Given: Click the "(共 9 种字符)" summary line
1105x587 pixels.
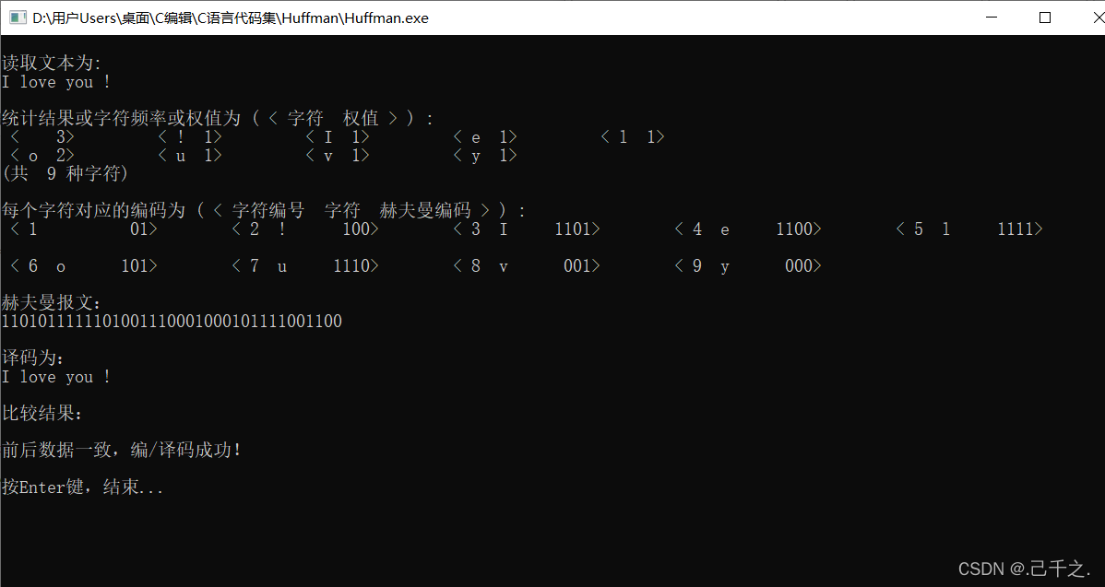Looking at the screenshot, I should (65, 173).
